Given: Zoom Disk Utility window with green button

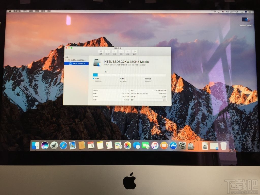Looking at the screenshot, I should pyautogui.click(x=72, y=48).
